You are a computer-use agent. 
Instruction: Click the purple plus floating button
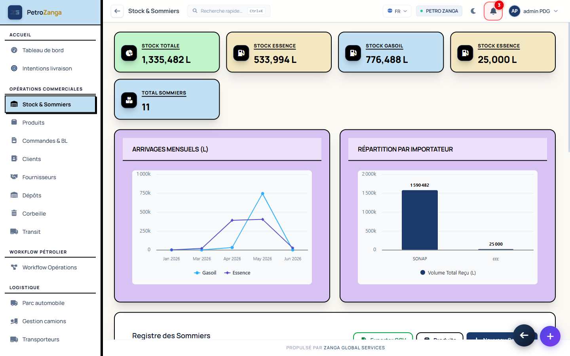click(x=550, y=336)
